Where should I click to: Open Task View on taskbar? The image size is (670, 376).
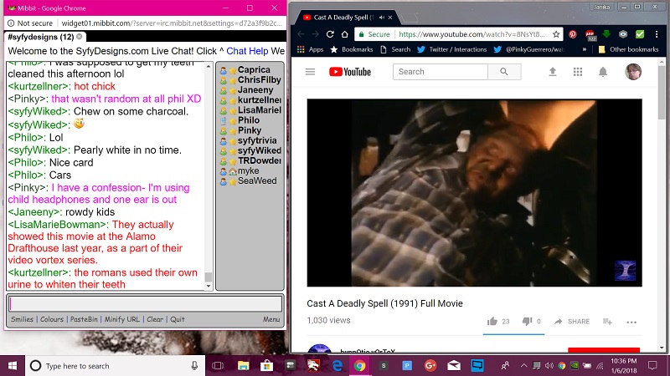coord(218,366)
